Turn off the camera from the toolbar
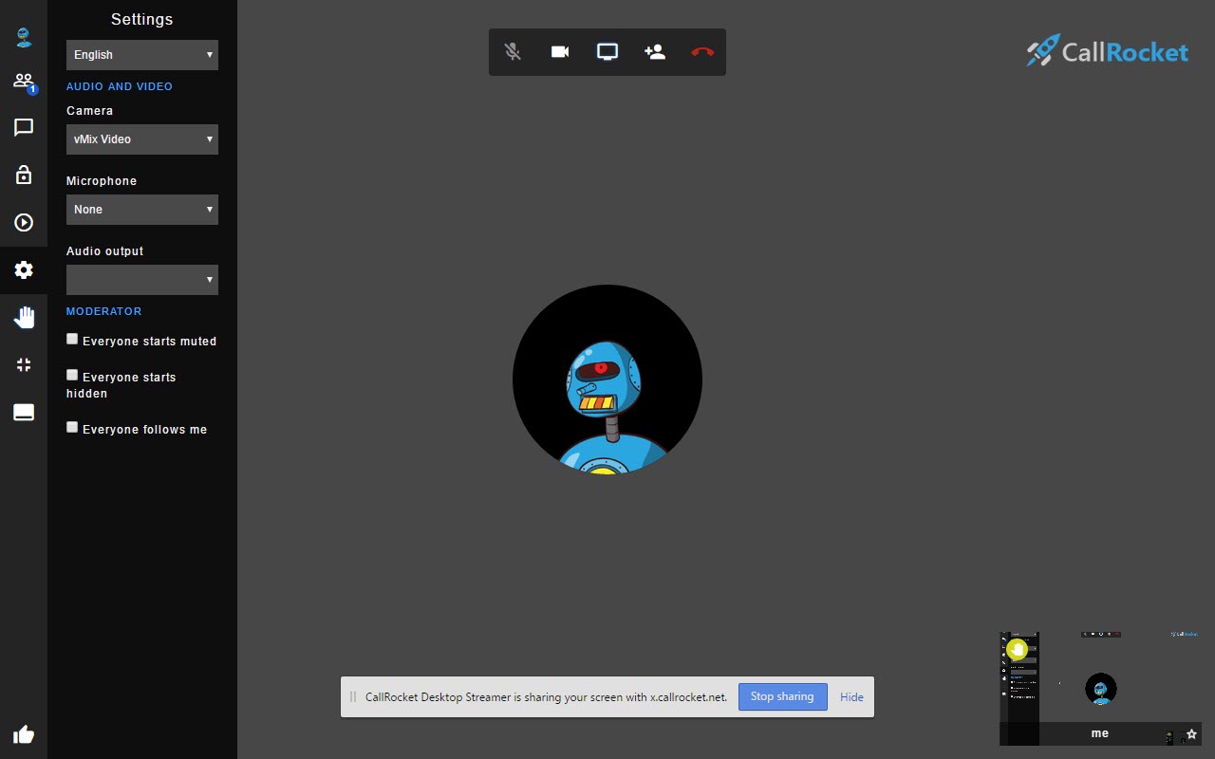The image size is (1215, 759). [560, 52]
